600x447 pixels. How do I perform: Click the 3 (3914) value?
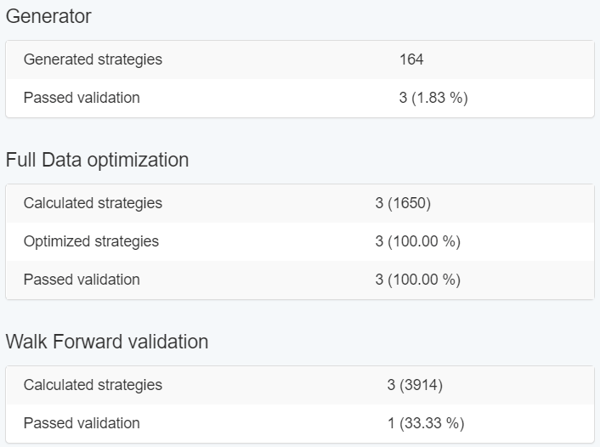coord(415,385)
